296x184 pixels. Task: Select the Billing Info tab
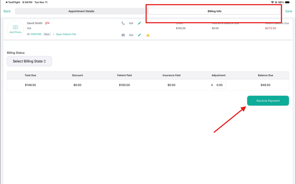coord(214,11)
